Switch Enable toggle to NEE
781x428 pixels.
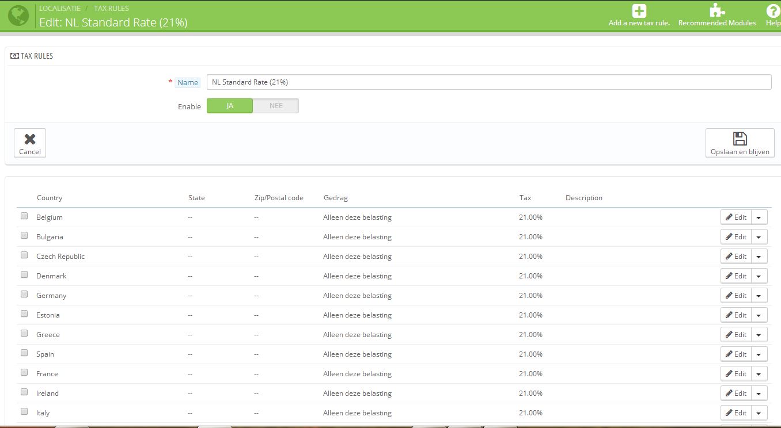tap(276, 106)
